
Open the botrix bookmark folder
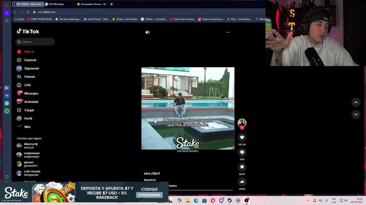point(19,19)
